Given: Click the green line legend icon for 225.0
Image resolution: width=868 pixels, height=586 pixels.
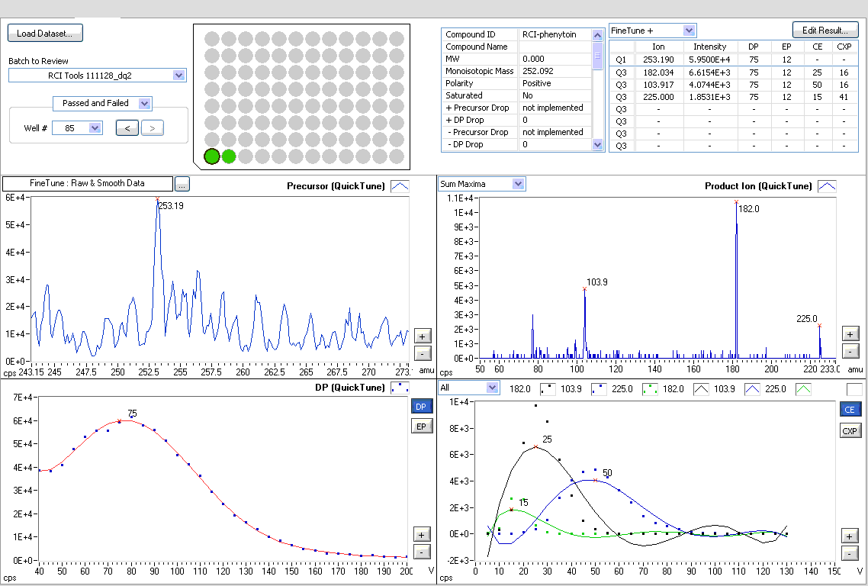Looking at the screenshot, I should click(803, 389).
